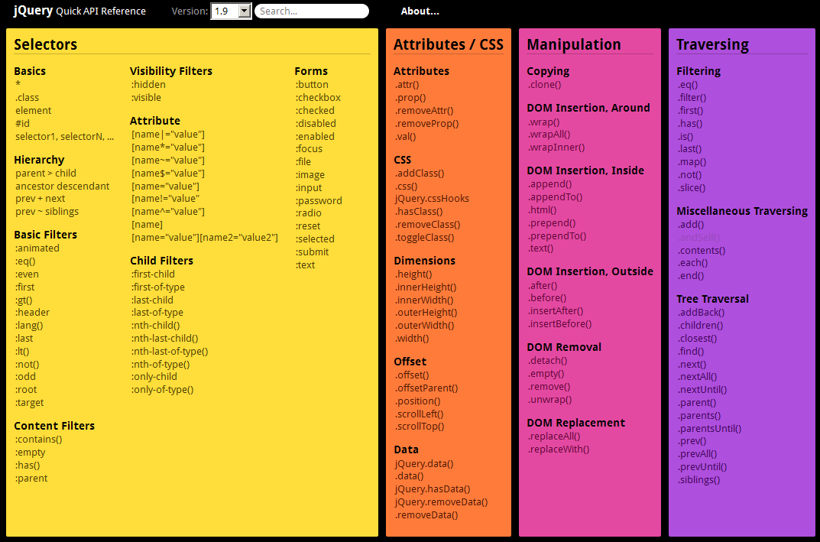Open the :root filter entry

tap(26, 389)
